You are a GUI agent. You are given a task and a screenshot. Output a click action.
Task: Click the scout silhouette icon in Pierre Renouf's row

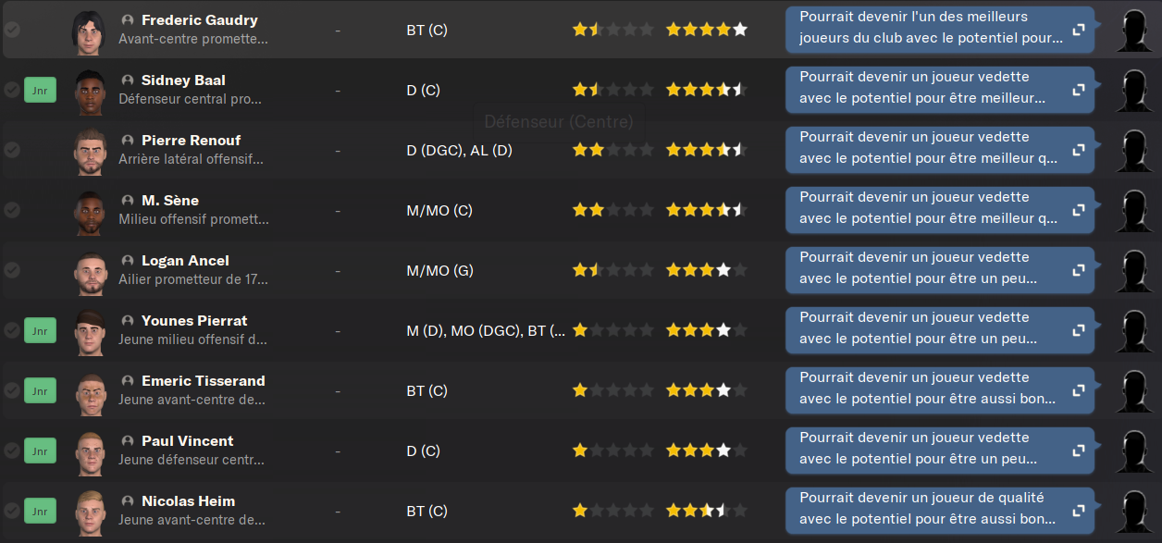(x=1134, y=150)
